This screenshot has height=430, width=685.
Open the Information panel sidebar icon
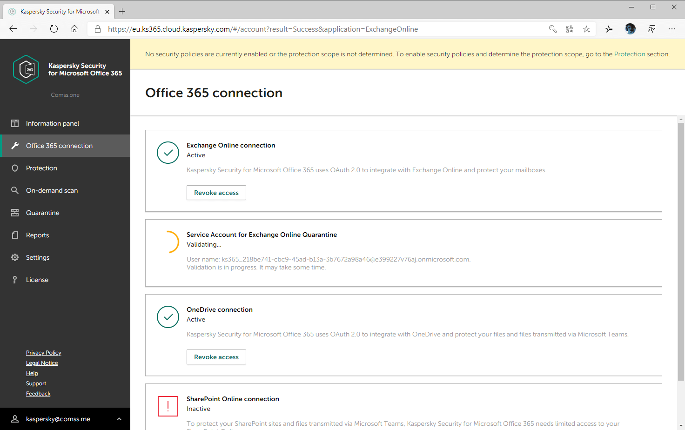[14, 123]
